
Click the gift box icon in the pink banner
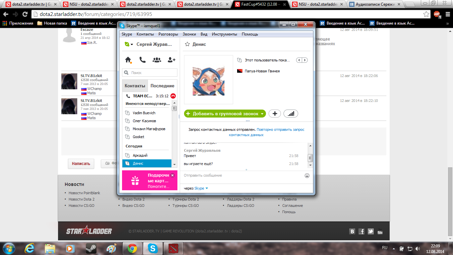pos(135,181)
